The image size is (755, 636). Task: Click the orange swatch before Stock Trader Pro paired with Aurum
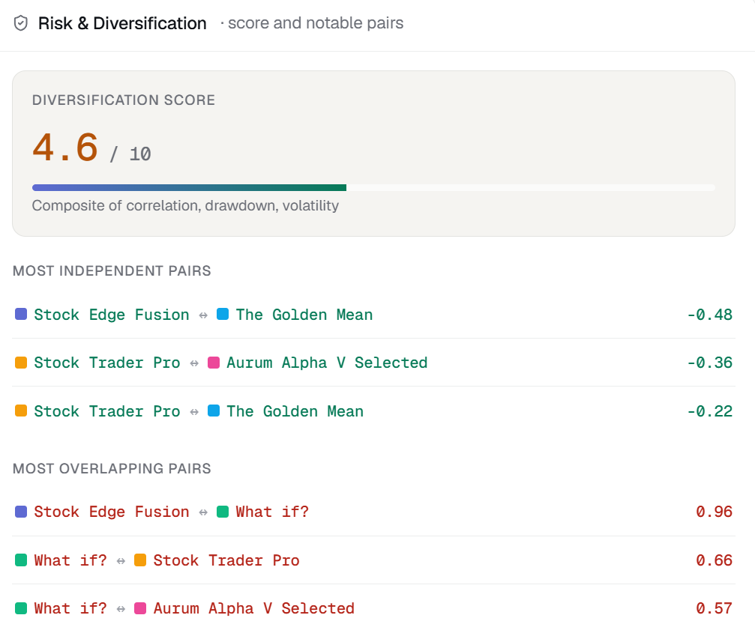pyautogui.click(x=21, y=363)
